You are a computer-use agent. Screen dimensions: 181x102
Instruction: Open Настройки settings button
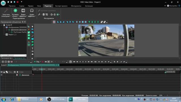[172, 6]
